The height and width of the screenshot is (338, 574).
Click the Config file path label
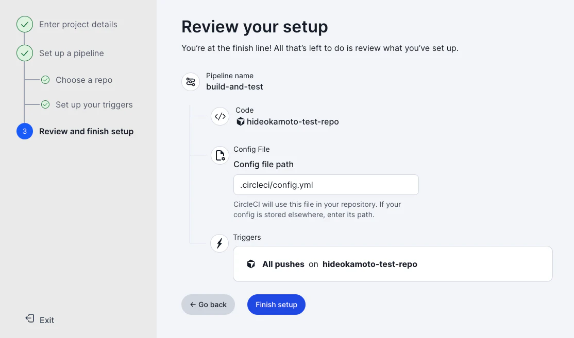click(x=264, y=165)
